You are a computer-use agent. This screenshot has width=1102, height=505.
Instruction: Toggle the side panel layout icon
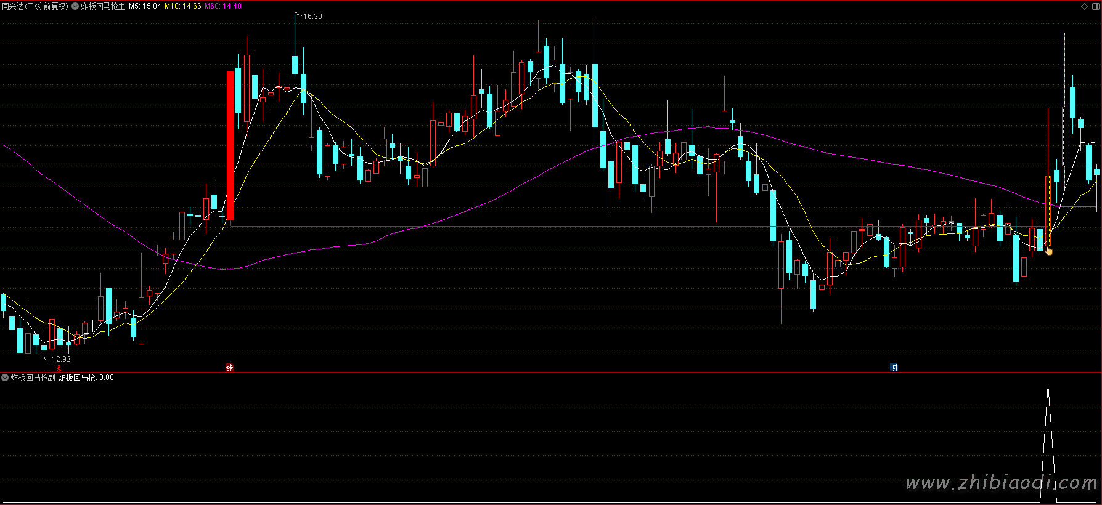pos(1095,6)
